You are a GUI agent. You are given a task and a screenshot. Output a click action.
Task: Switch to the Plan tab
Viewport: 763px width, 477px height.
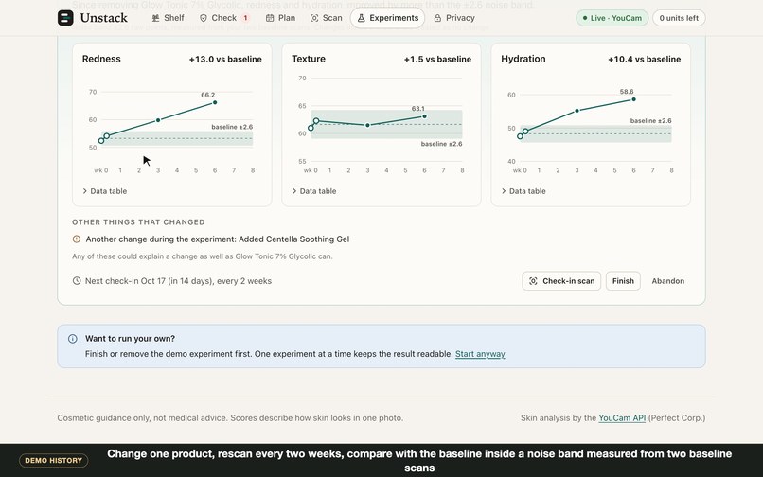point(280,18)
